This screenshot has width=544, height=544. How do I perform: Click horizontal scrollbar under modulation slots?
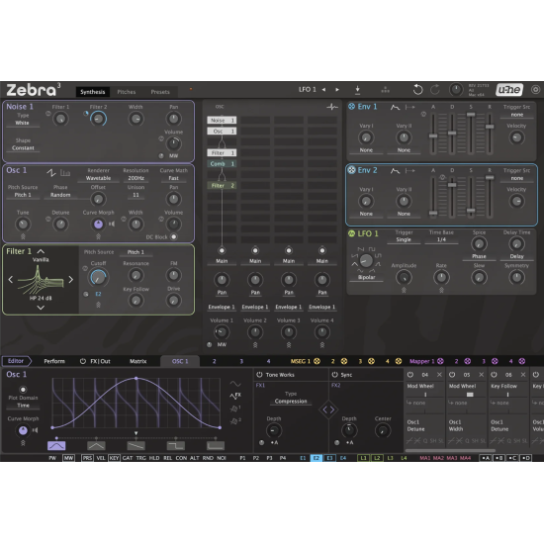pyautogui.click(x=450, y=451)
